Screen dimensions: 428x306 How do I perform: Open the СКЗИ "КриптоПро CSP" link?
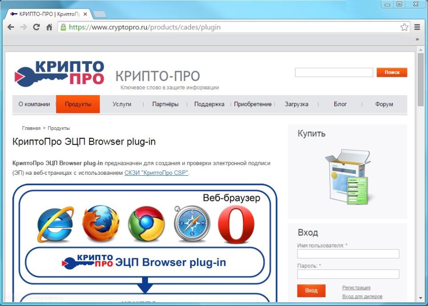[x=156, y=173]
